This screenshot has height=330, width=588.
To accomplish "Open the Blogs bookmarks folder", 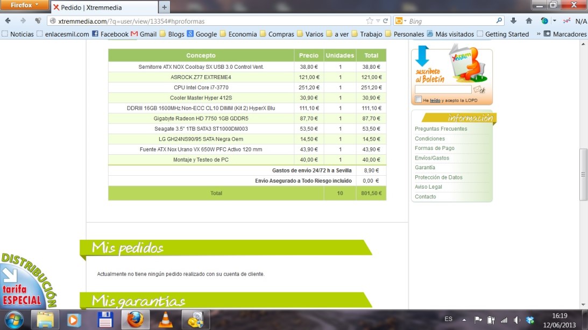I will 172,34.
